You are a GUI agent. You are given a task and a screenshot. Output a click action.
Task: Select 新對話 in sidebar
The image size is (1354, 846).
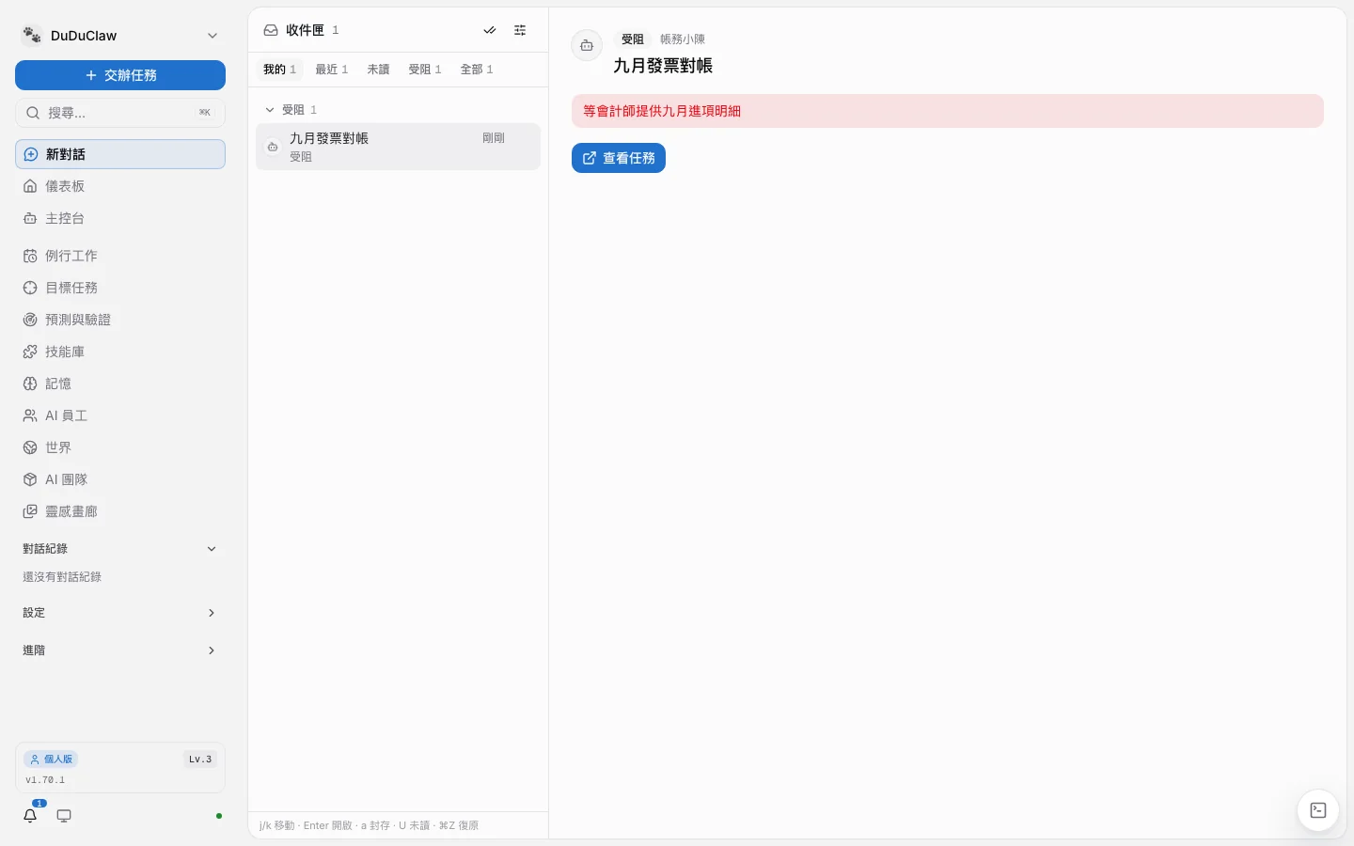tap(120, 154)
